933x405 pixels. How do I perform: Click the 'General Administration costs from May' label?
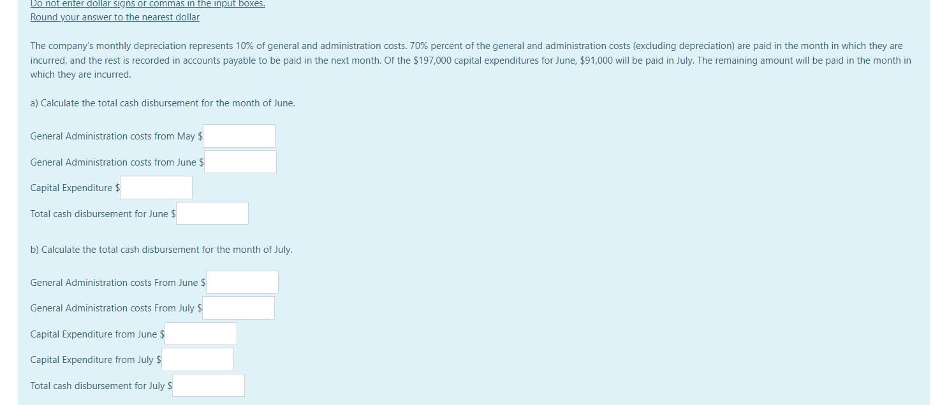click(112, 136)
